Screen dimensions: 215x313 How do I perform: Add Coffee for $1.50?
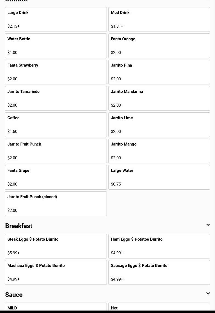[56, 125]
